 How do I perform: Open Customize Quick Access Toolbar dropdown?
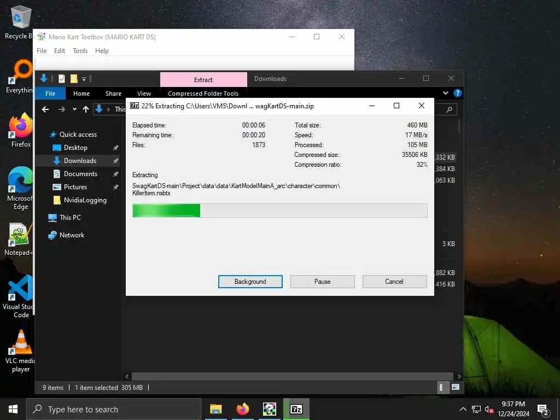84,79
